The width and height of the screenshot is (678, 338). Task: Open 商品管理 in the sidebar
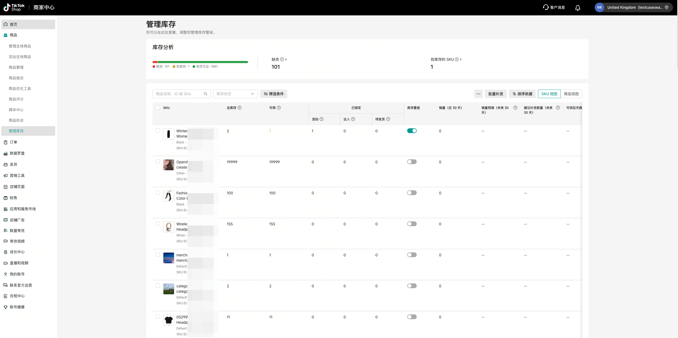point(16,67)
